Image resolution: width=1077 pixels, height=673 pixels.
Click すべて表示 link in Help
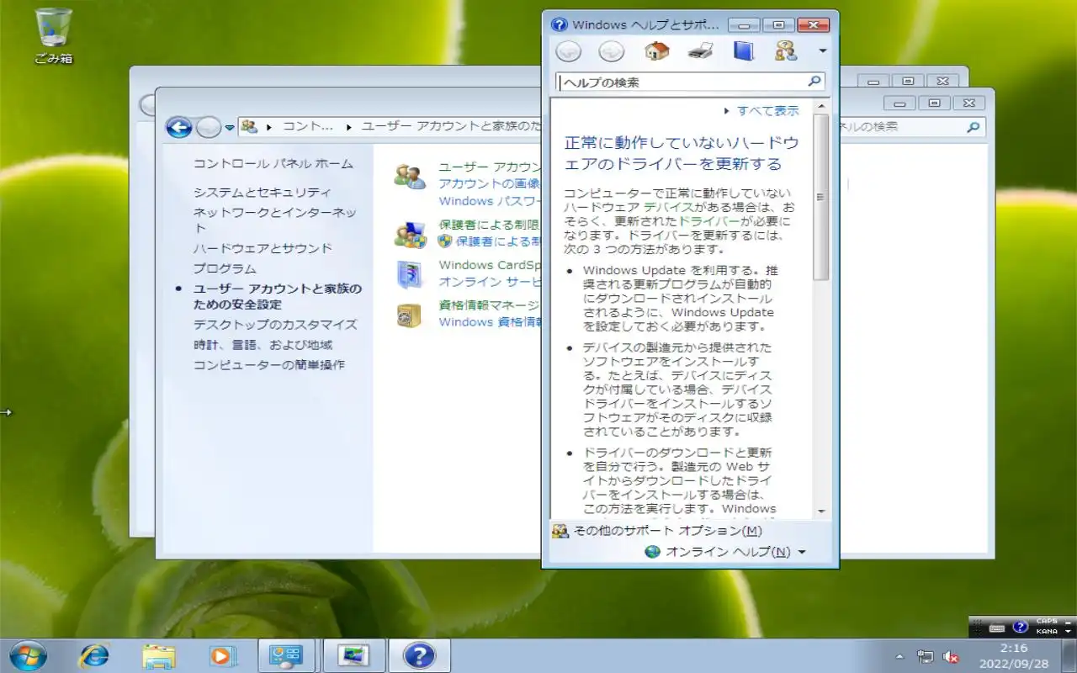point(767,110)
